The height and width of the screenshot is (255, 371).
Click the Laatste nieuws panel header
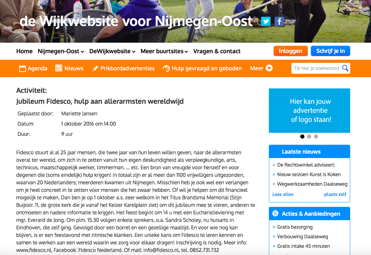[x=310, y=152]
